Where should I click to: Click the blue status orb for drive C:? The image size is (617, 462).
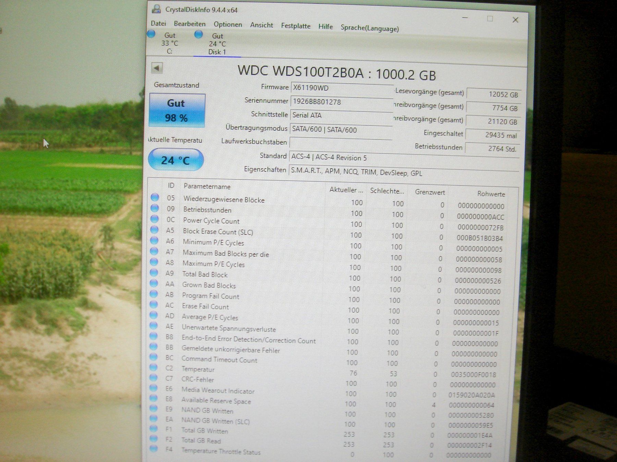coord(151,34)
